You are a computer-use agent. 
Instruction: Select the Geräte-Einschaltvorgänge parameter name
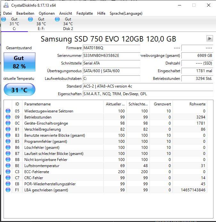[x=46, y=123]
